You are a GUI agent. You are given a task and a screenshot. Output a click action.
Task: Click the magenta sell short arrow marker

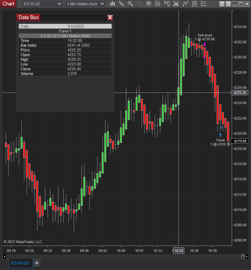[205, 45]
